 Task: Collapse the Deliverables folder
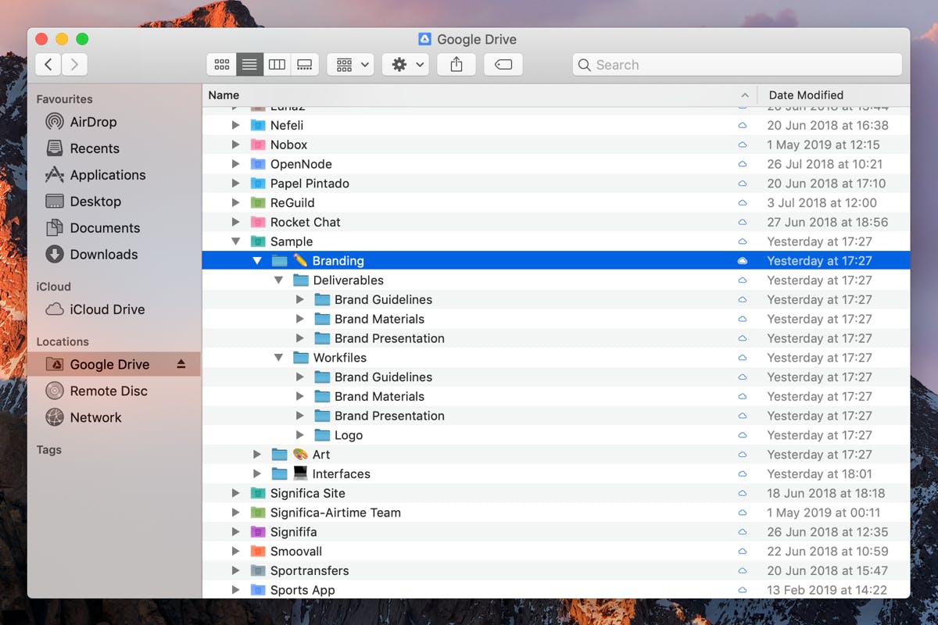279,280
